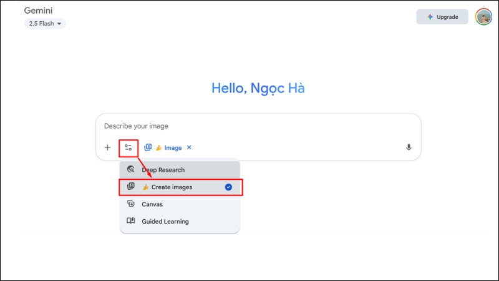Image resolution: width=499 pixels, height=281 pixels.
Task: Click the image stack icon beside Create images
Action: point(131,187)
